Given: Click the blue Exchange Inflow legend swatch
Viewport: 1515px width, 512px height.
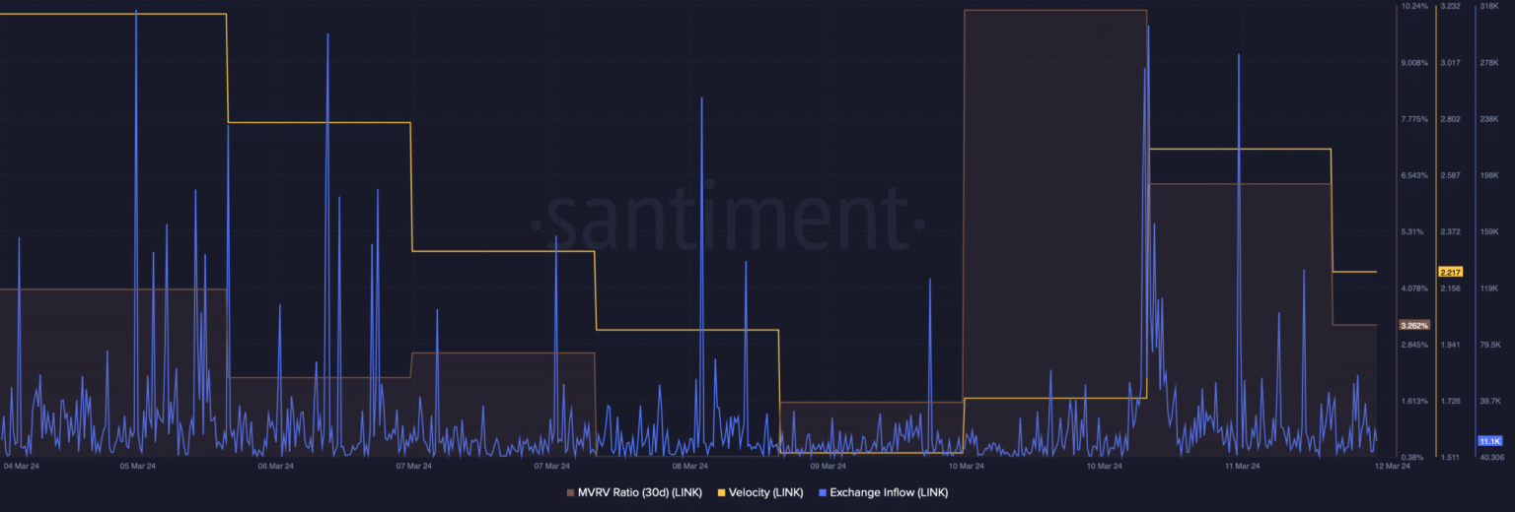Looking at the screenshot, I should [823, 492].
